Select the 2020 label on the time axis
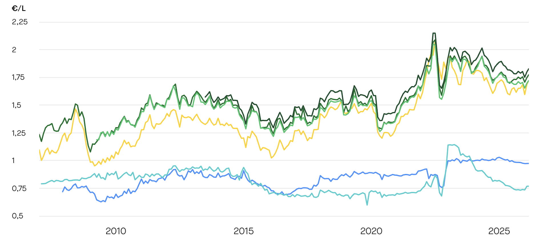Screen dimensions: 548x250 pos(371,231)
